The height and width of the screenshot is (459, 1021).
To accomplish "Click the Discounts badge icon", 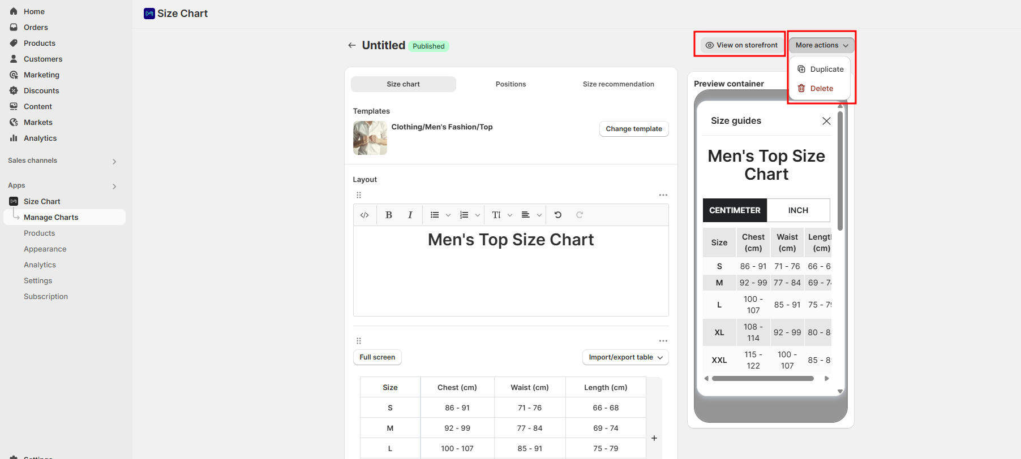I will pos(14,90).
